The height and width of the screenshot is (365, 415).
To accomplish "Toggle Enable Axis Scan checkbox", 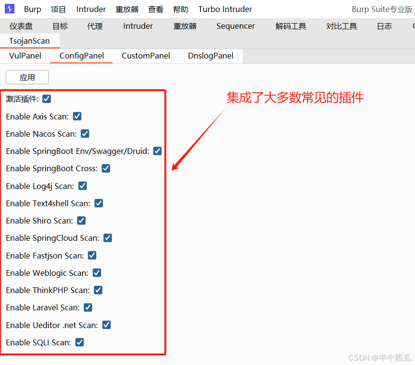I will (77, 116).
